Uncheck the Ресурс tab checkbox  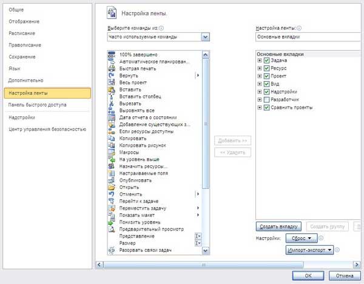[x=266, y=68]
